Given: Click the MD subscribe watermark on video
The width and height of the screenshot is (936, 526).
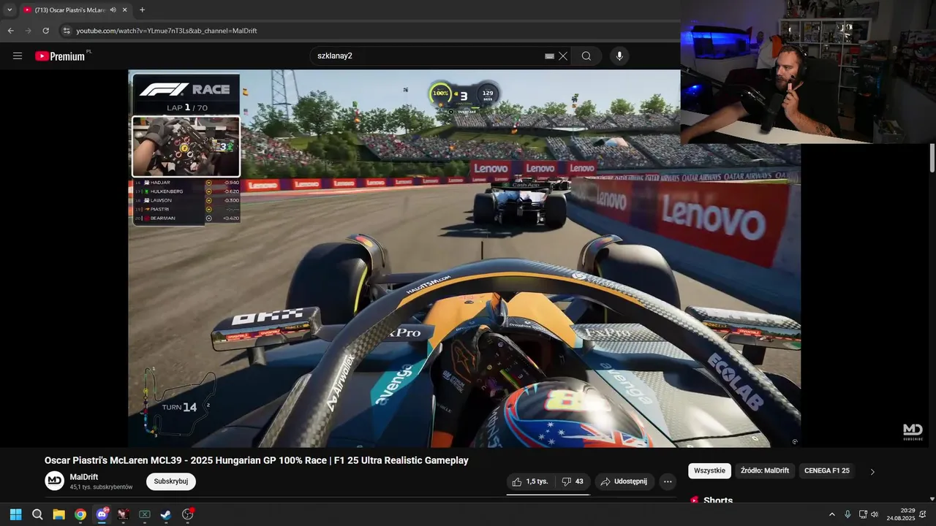Looking at the screenshot, I should click(913, 431).
